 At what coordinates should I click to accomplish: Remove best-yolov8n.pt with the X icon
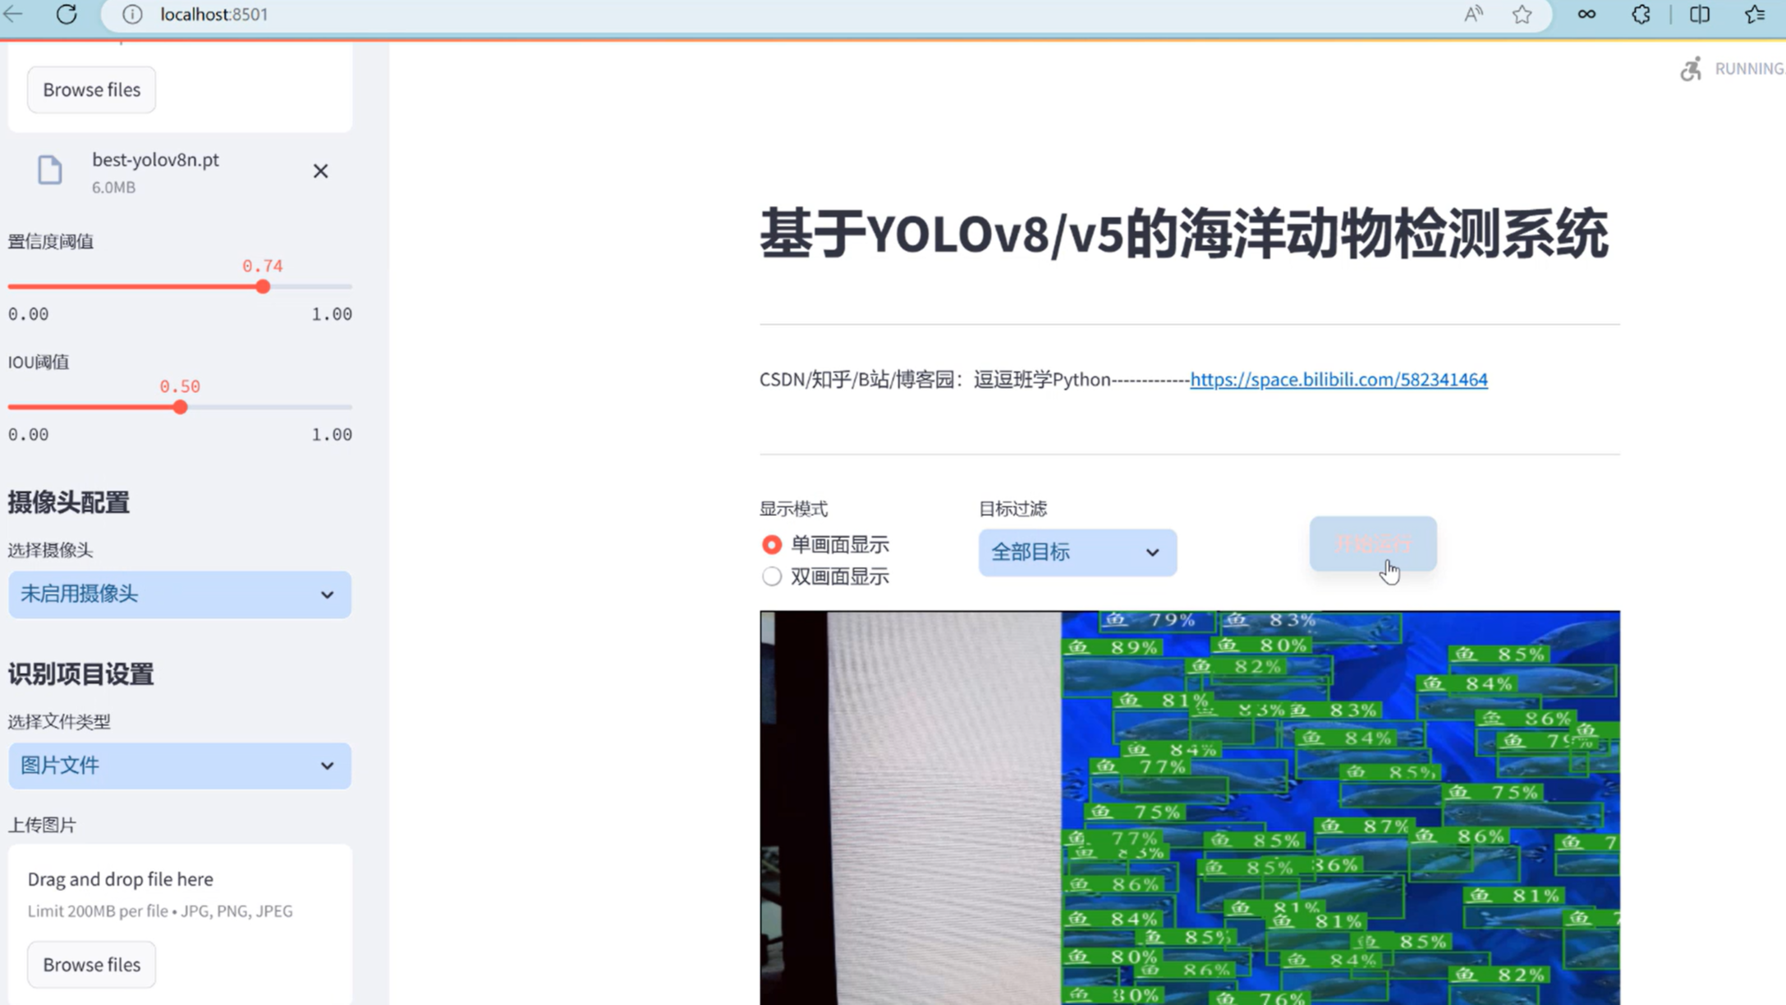[320, 171]
